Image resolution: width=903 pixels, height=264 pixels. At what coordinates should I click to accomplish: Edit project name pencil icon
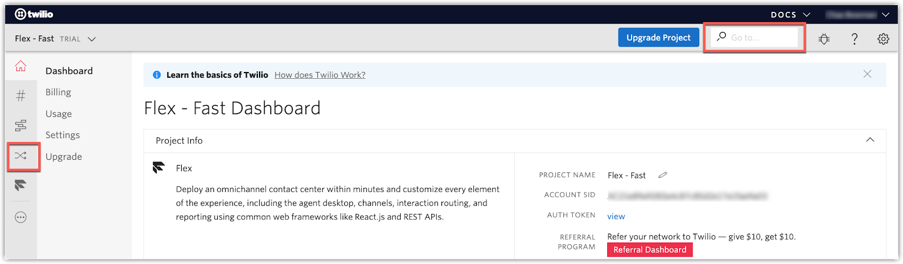[x=663, y=175]
